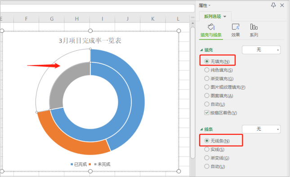Open the 填充与线条 fill and line tab icon

pyautogui.click(x=211, y=27)
